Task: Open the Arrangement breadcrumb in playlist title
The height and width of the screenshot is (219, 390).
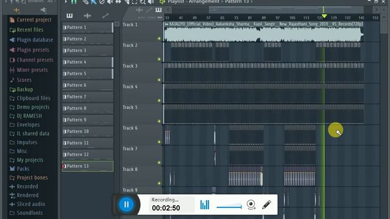Action: pyautogui.click(x=204, y=2)
